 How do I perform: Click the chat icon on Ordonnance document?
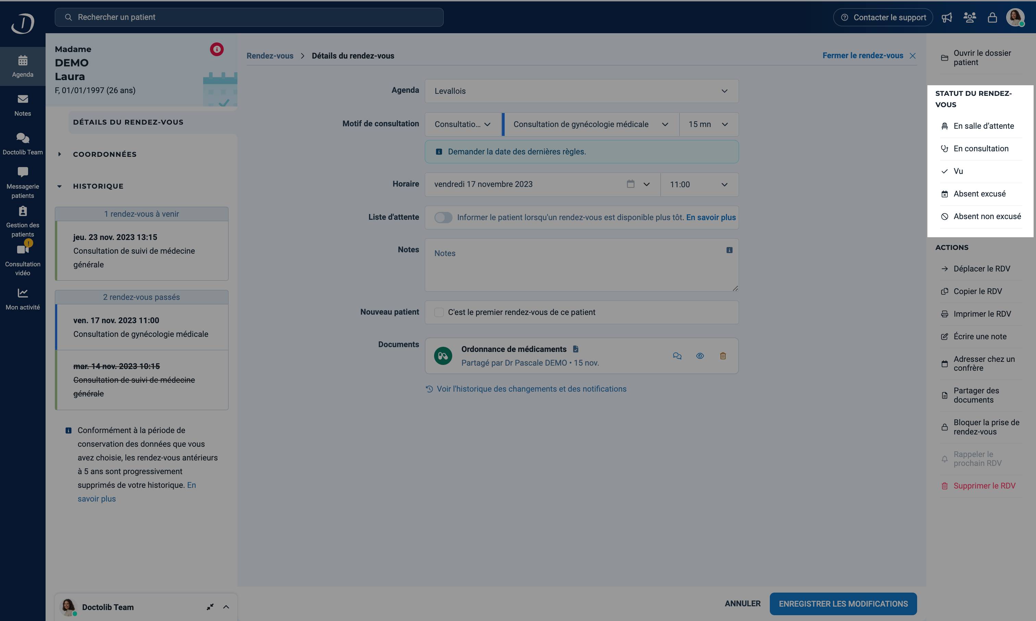(x=677, y=356)
